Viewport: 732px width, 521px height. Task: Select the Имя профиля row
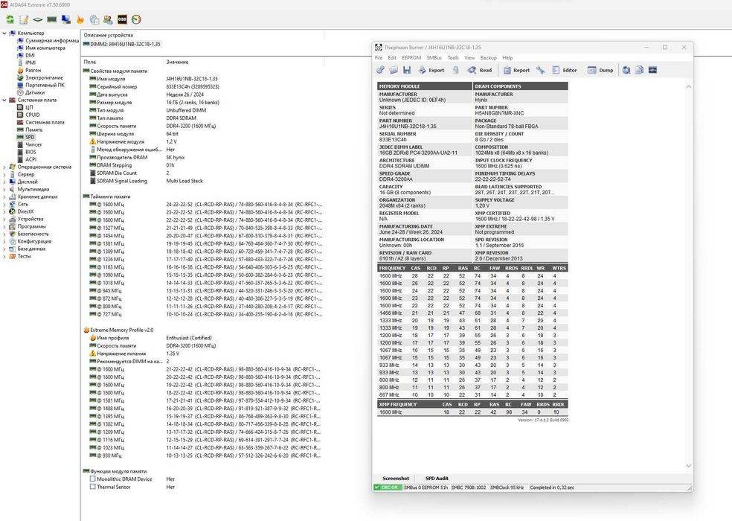151,338
